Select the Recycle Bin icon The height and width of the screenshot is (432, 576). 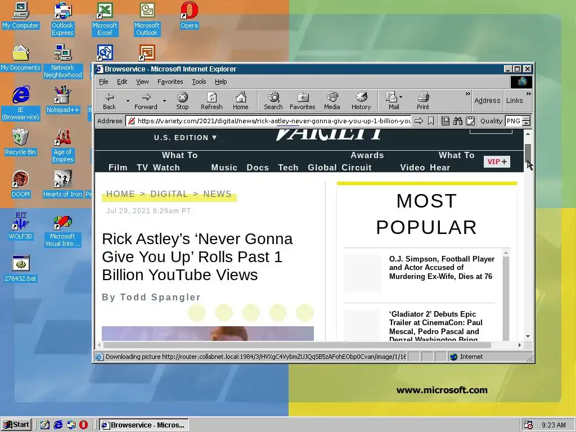coord(21,142)
